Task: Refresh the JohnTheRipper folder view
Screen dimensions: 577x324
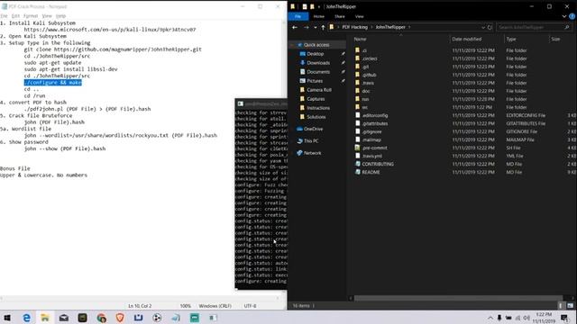Action: [490, 27]
